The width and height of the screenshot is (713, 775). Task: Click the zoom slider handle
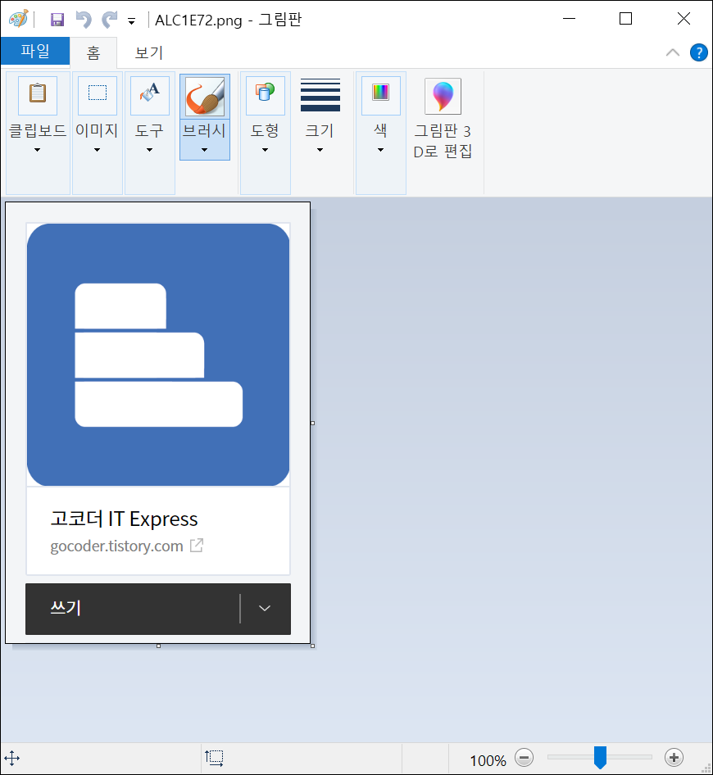[600, 758]
